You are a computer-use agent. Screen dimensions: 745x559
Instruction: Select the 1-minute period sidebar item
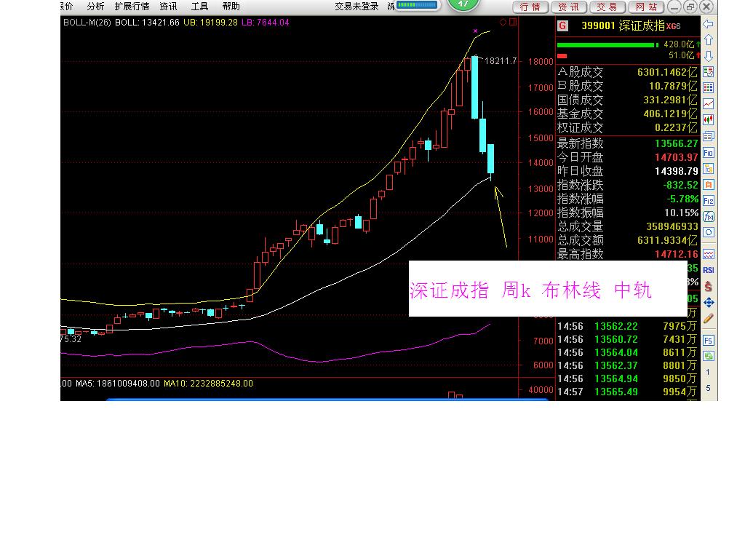(x=708, y=372)
